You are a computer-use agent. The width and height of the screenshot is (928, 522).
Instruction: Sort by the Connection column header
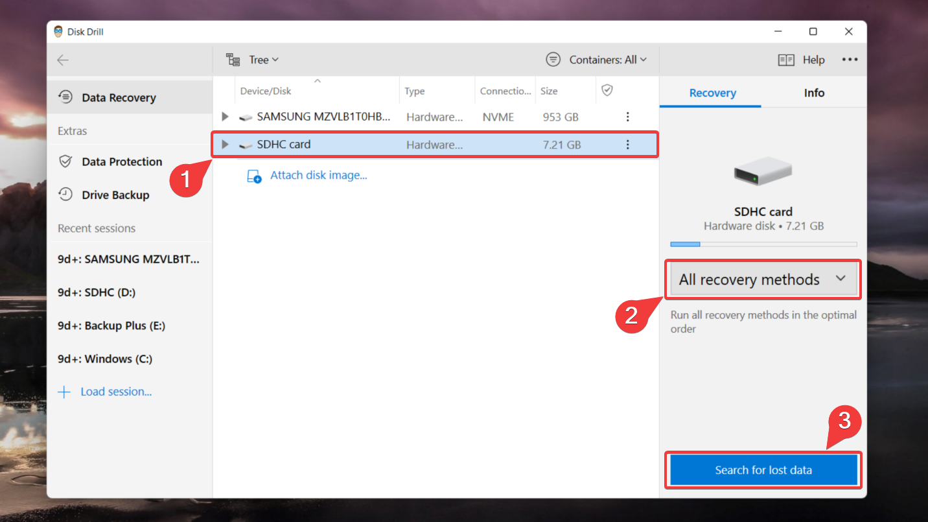(x=505, y=91)
